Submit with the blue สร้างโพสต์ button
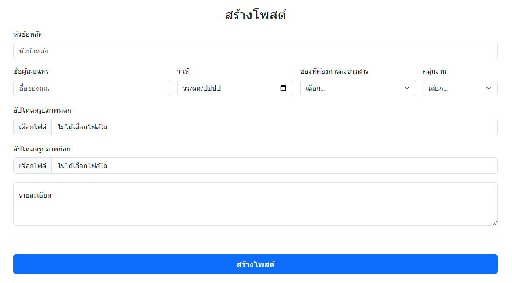The height and width of the screenshot is (283, 512). (x=255, y=264)
